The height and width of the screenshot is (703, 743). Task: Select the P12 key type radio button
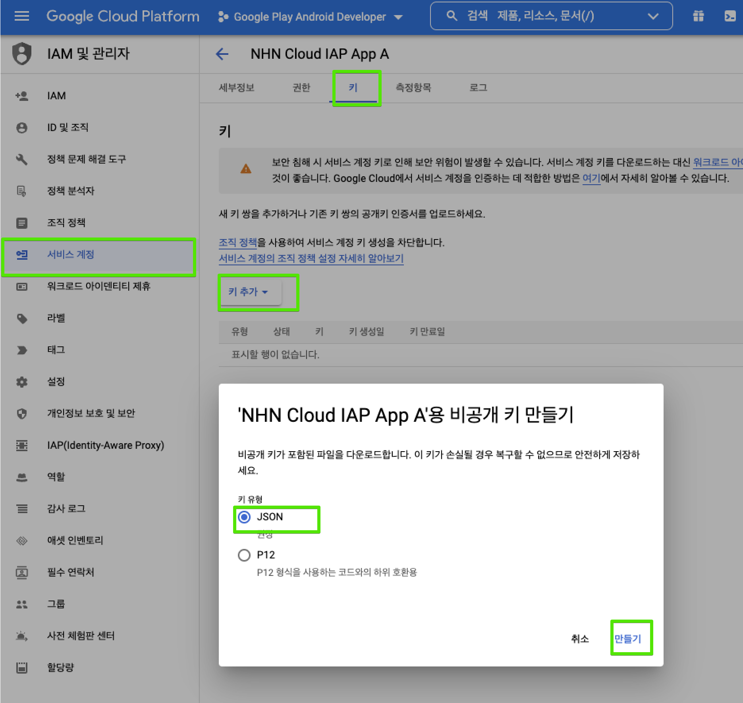244,555
